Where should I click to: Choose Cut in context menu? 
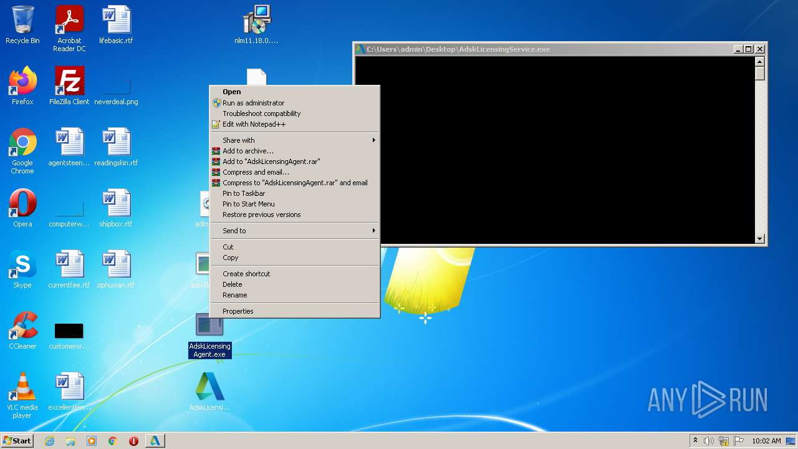point(295,247)
